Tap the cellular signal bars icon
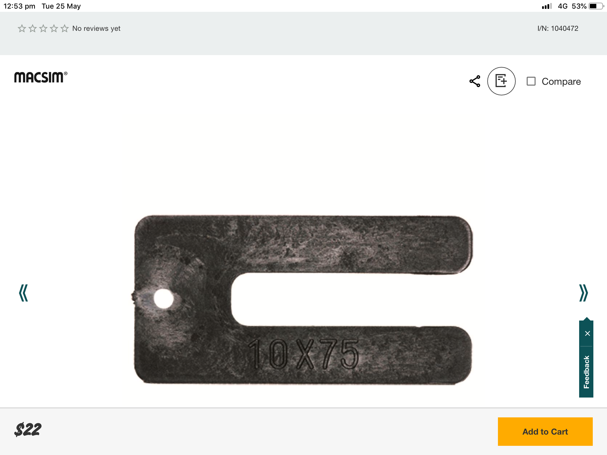The width and height of the screenshot is (607, 455). [547, 6]
